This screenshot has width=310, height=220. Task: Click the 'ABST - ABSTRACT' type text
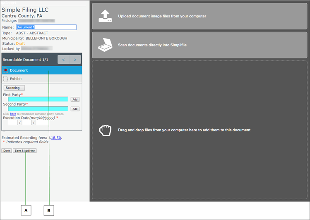click(32, 33)
